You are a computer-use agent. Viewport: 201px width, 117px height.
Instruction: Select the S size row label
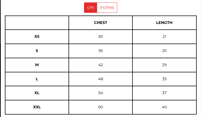(37, 51)
